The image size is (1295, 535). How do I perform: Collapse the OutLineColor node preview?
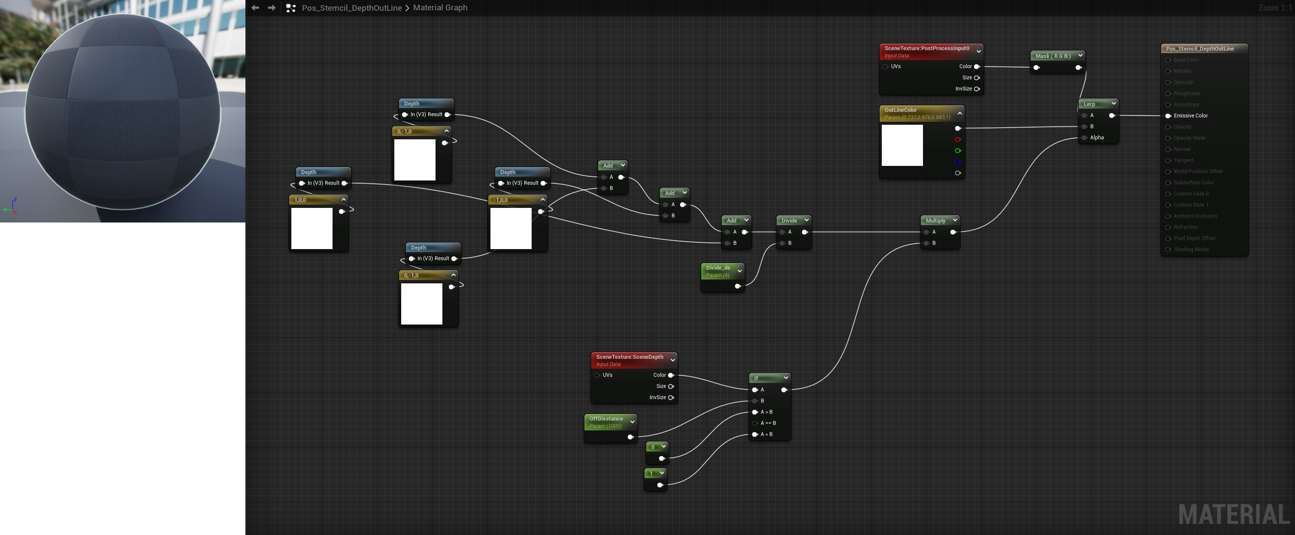(x=959, y=113)
